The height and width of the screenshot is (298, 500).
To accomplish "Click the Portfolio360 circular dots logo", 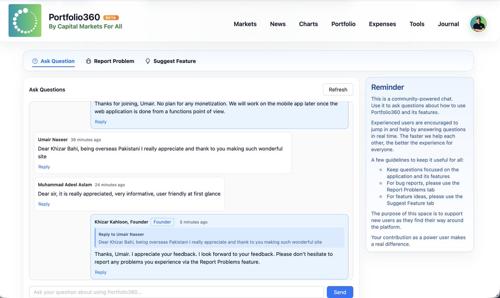I will coord(25,20).
